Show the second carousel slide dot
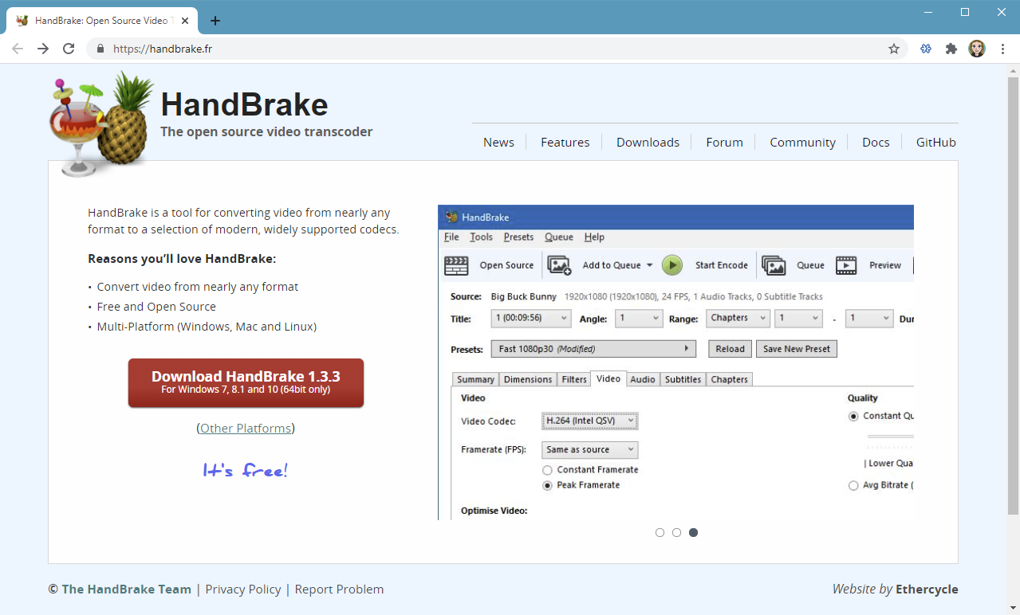This screenshot has width=1020, height=615. [676, 533]
